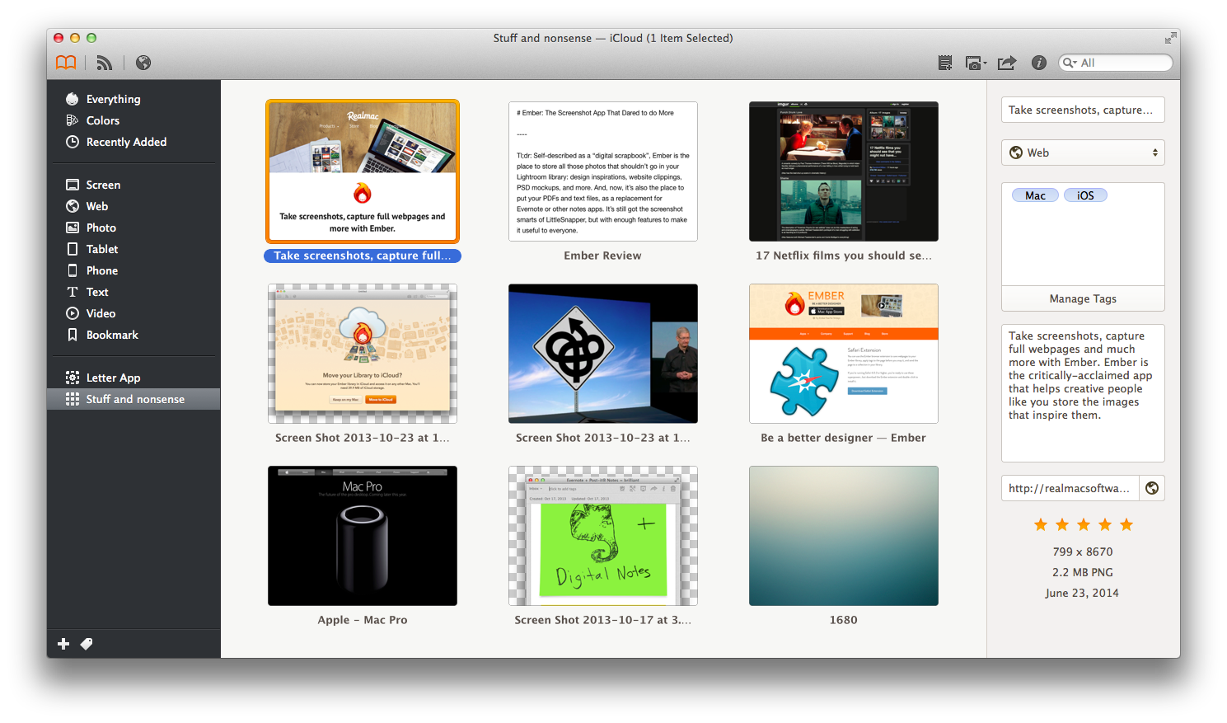Open the Web type dropdown in inspector
The height and width of the screenshot is (723, 1227).
pyautogui.click(x=1083, y=153)
